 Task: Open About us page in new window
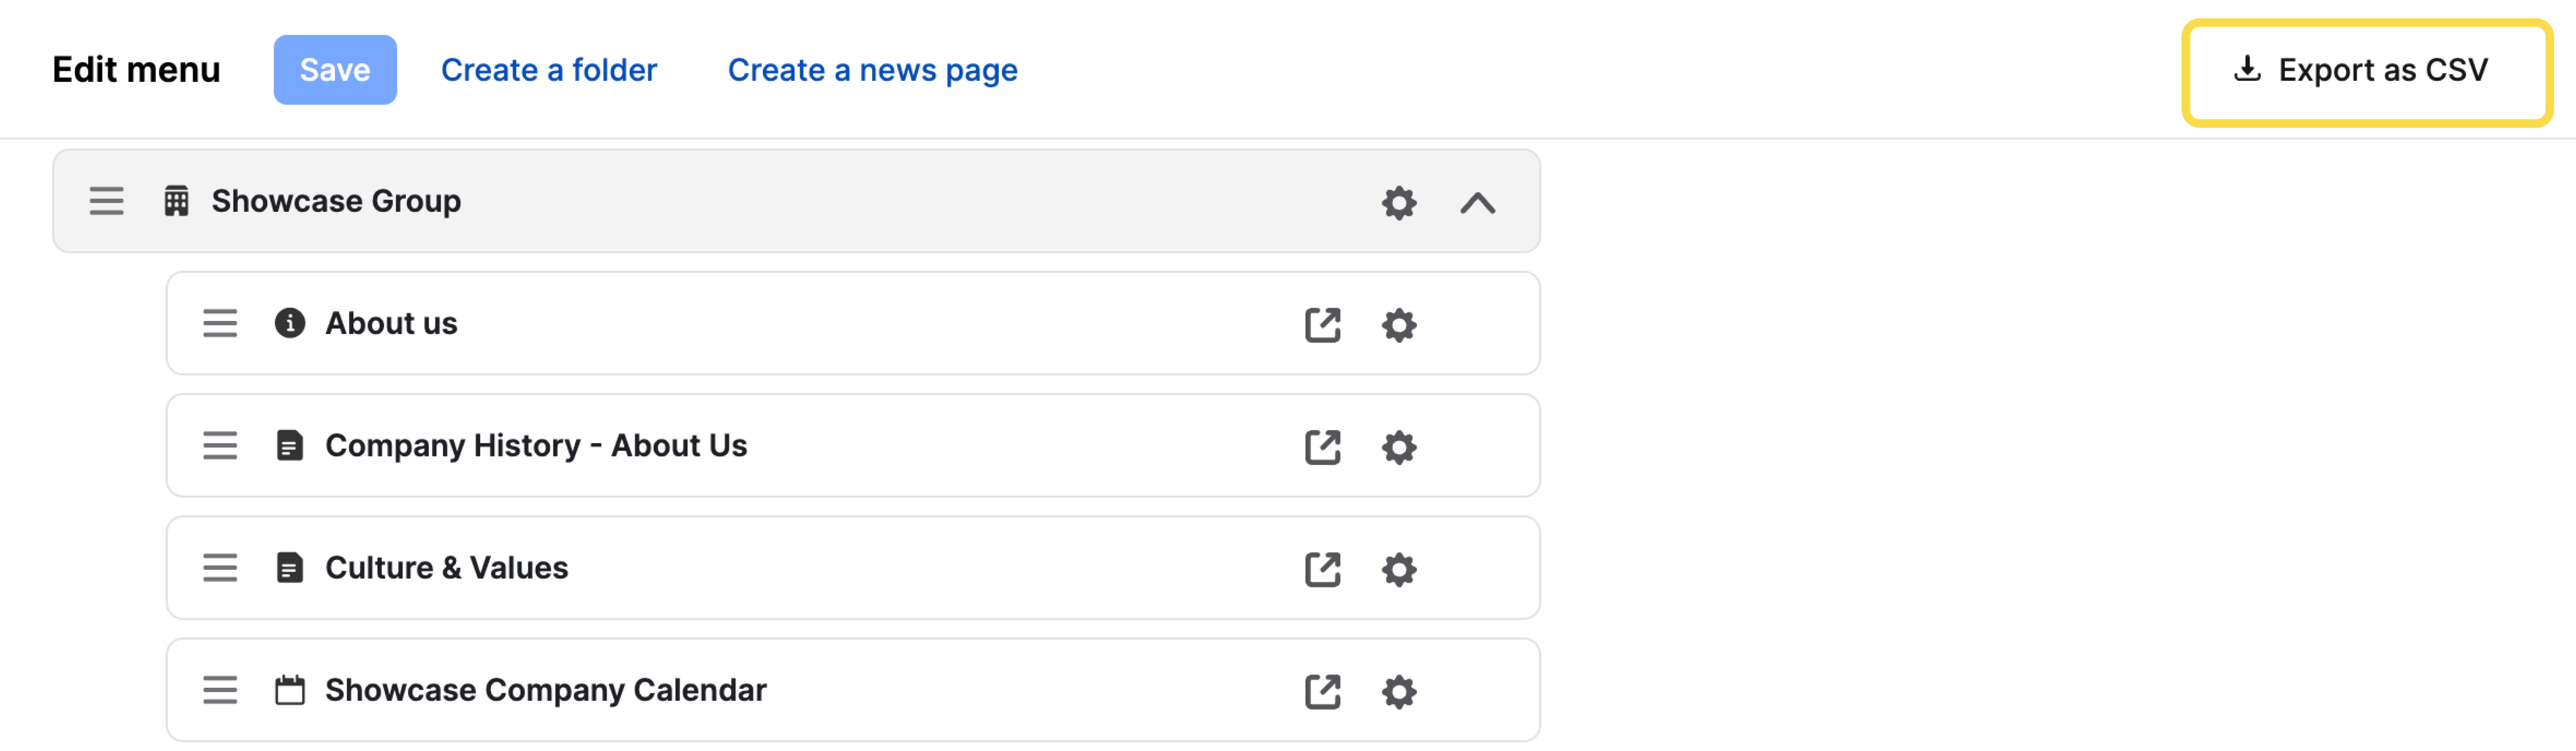coord(1322,325)
